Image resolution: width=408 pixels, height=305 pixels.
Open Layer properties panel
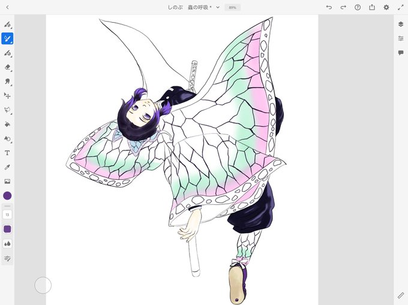click(401, 38)
